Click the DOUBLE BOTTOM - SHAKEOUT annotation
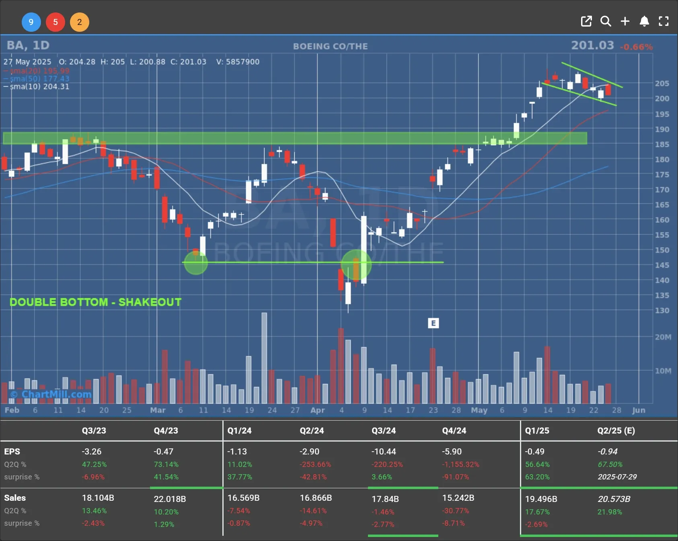Viewport: 678px width, 541px height. point(95,302)
